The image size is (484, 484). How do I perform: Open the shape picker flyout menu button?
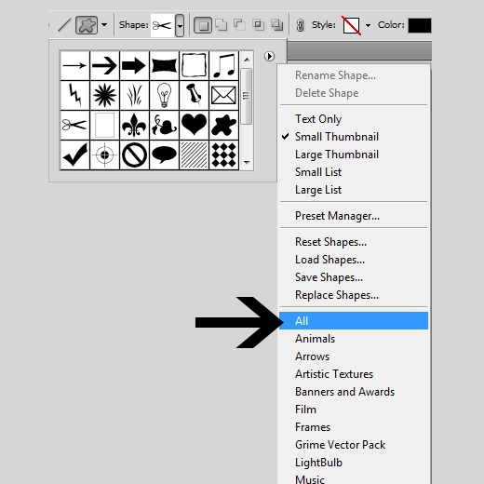coord(269,56)
